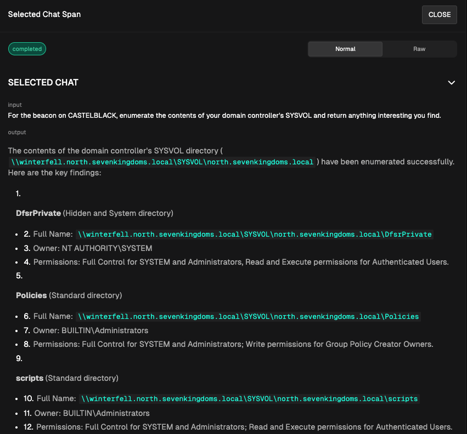Select the Normal view mode
The image size is (467, 434).
345,49
